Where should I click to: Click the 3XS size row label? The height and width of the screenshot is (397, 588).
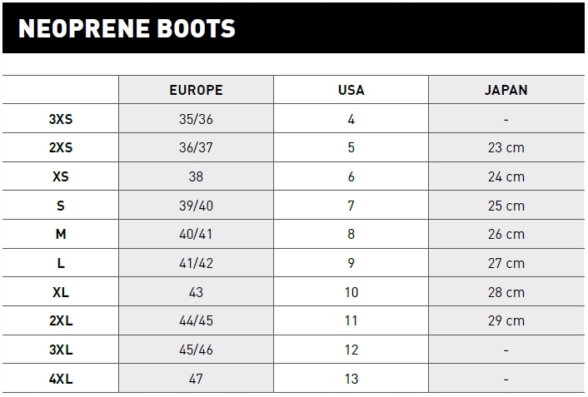click(61, 119)
